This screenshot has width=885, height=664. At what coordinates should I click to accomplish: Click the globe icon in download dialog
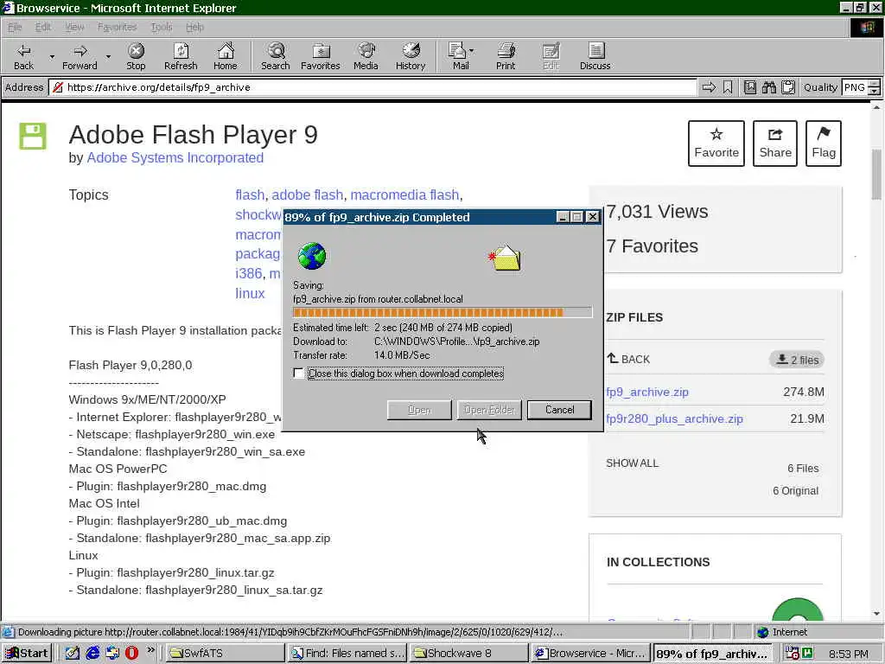pos(311,256)
